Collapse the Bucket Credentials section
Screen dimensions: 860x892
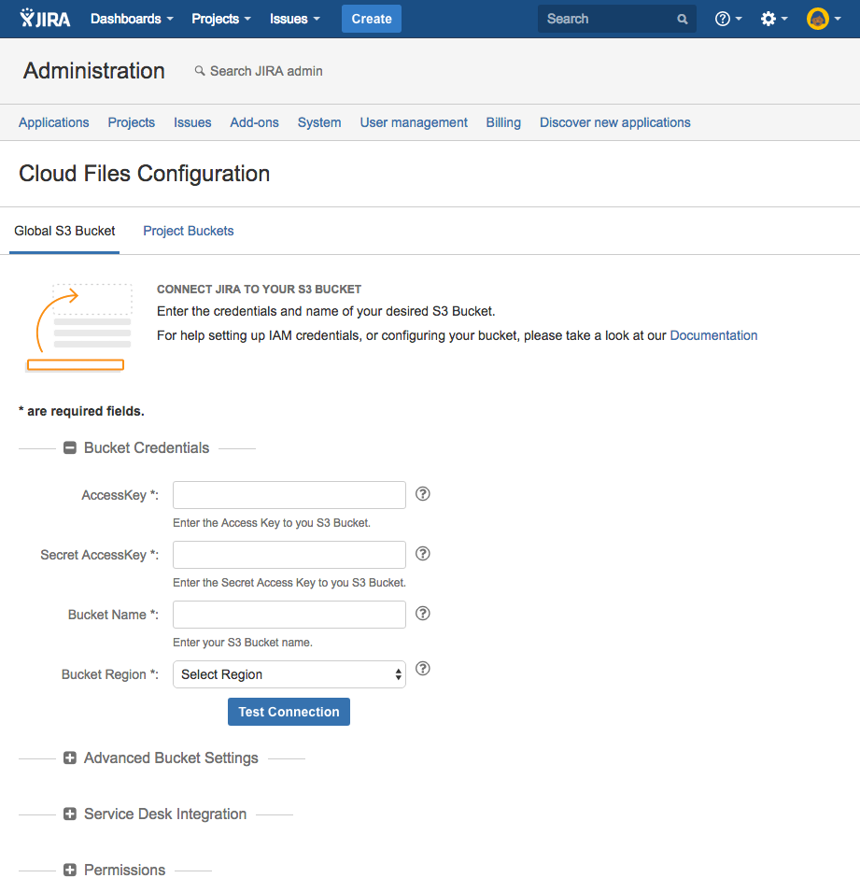[x=70, y=448]
